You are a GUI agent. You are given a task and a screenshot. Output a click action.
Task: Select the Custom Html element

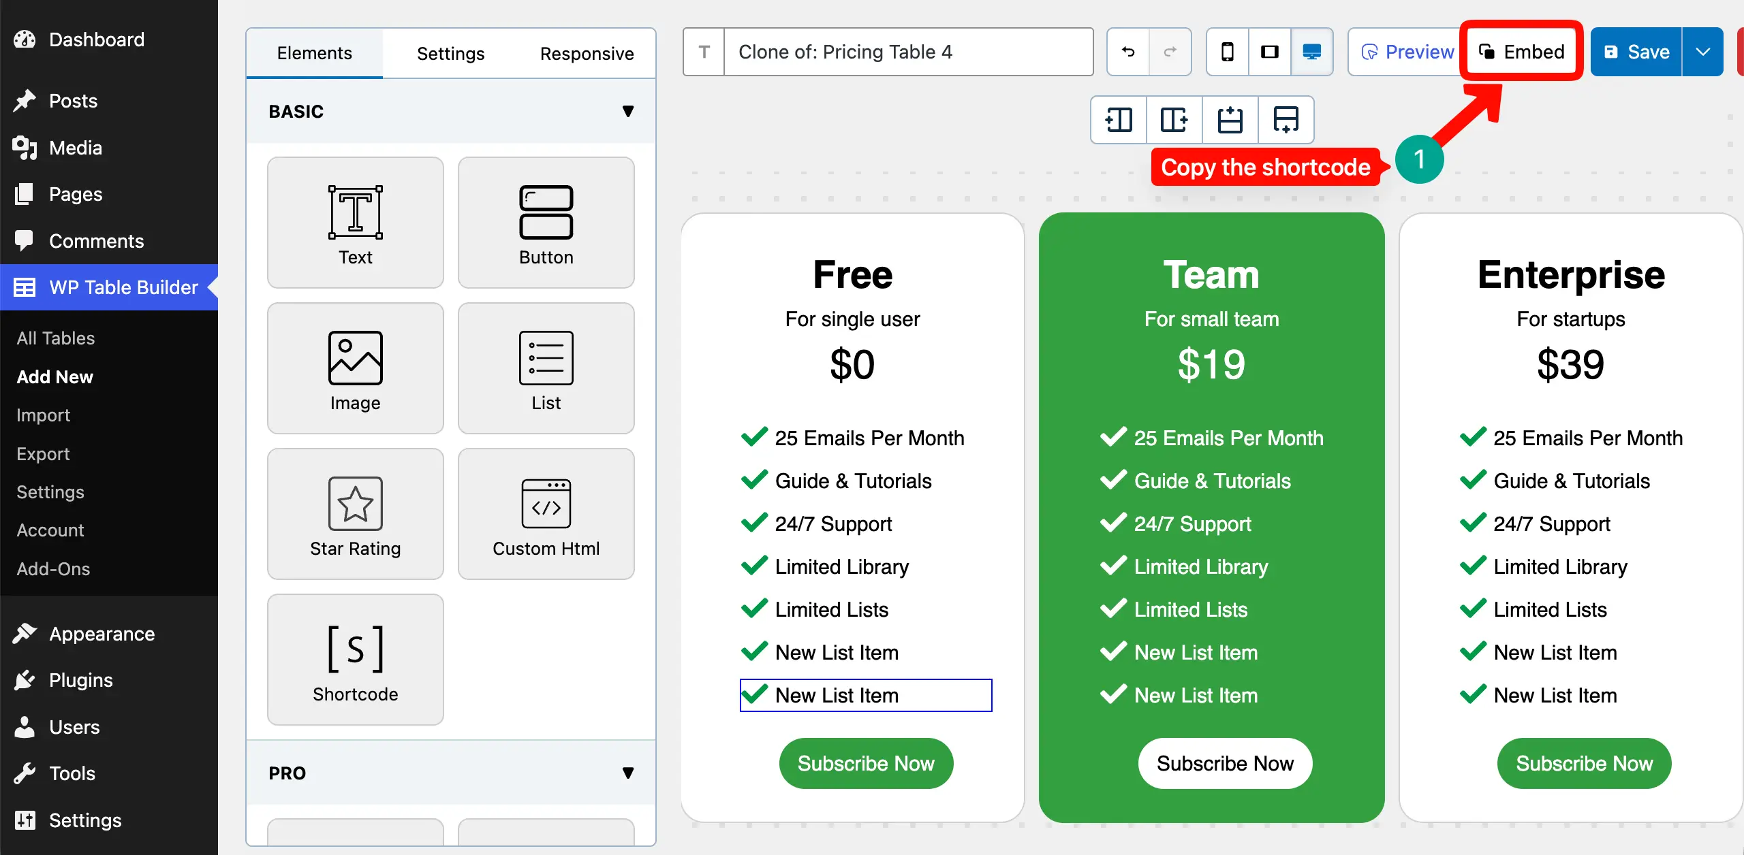pos(546,514)
